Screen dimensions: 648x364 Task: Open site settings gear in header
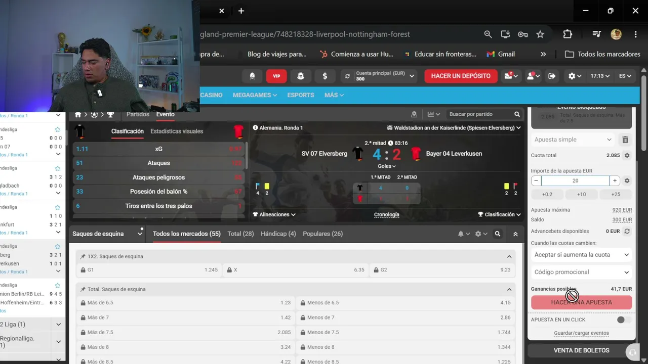click(x=575, y=76)
